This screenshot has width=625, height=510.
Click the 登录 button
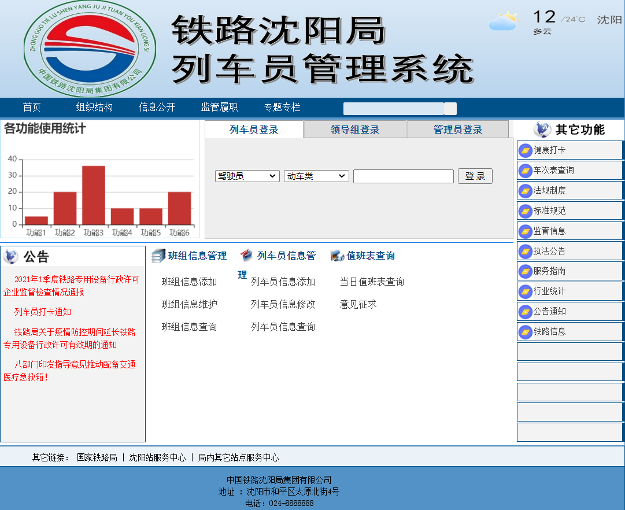(x=475, y=176)
